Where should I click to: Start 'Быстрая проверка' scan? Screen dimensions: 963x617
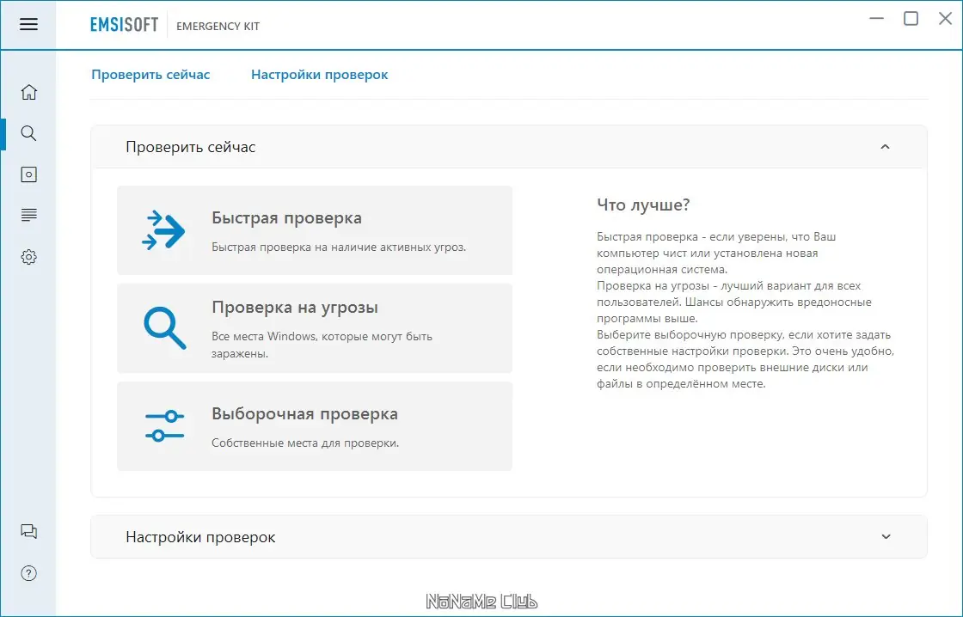pyautogui.click(x=315, y=230)
